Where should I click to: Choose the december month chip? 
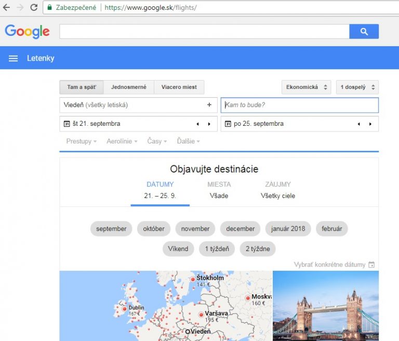coord(240,229)
